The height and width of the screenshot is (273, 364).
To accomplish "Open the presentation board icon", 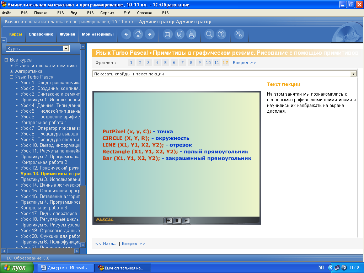I will pyautogui.click(x=180, y=34).
